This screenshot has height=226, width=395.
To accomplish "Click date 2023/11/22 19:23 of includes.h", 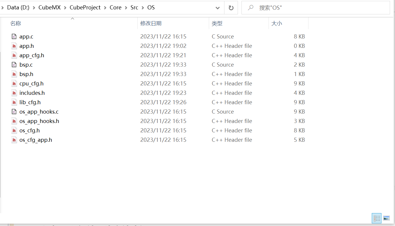I will click(163, 93).
